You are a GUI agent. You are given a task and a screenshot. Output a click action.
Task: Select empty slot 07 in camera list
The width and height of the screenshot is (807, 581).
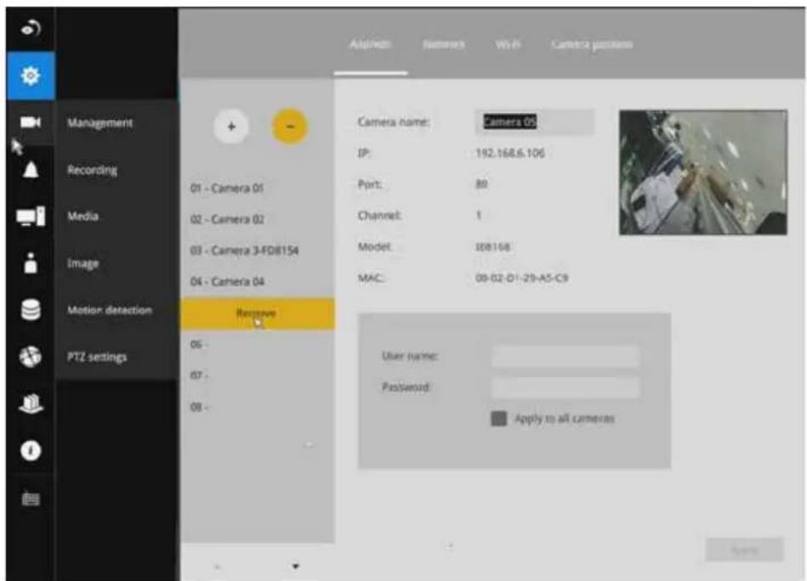point(258,375)
